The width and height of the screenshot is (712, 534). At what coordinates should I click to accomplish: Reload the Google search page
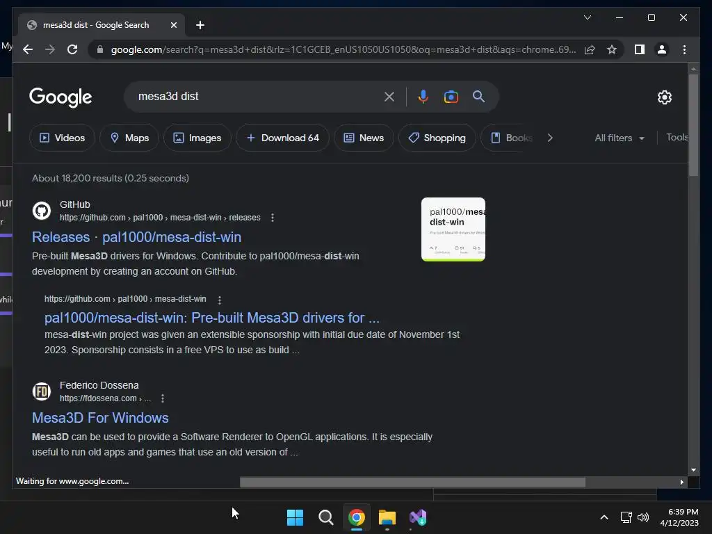click(x=72, y=49)
